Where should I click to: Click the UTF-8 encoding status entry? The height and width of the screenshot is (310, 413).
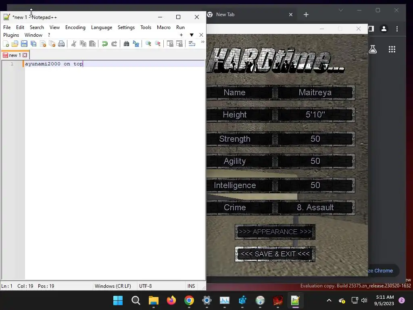click(x=145, y=286)
